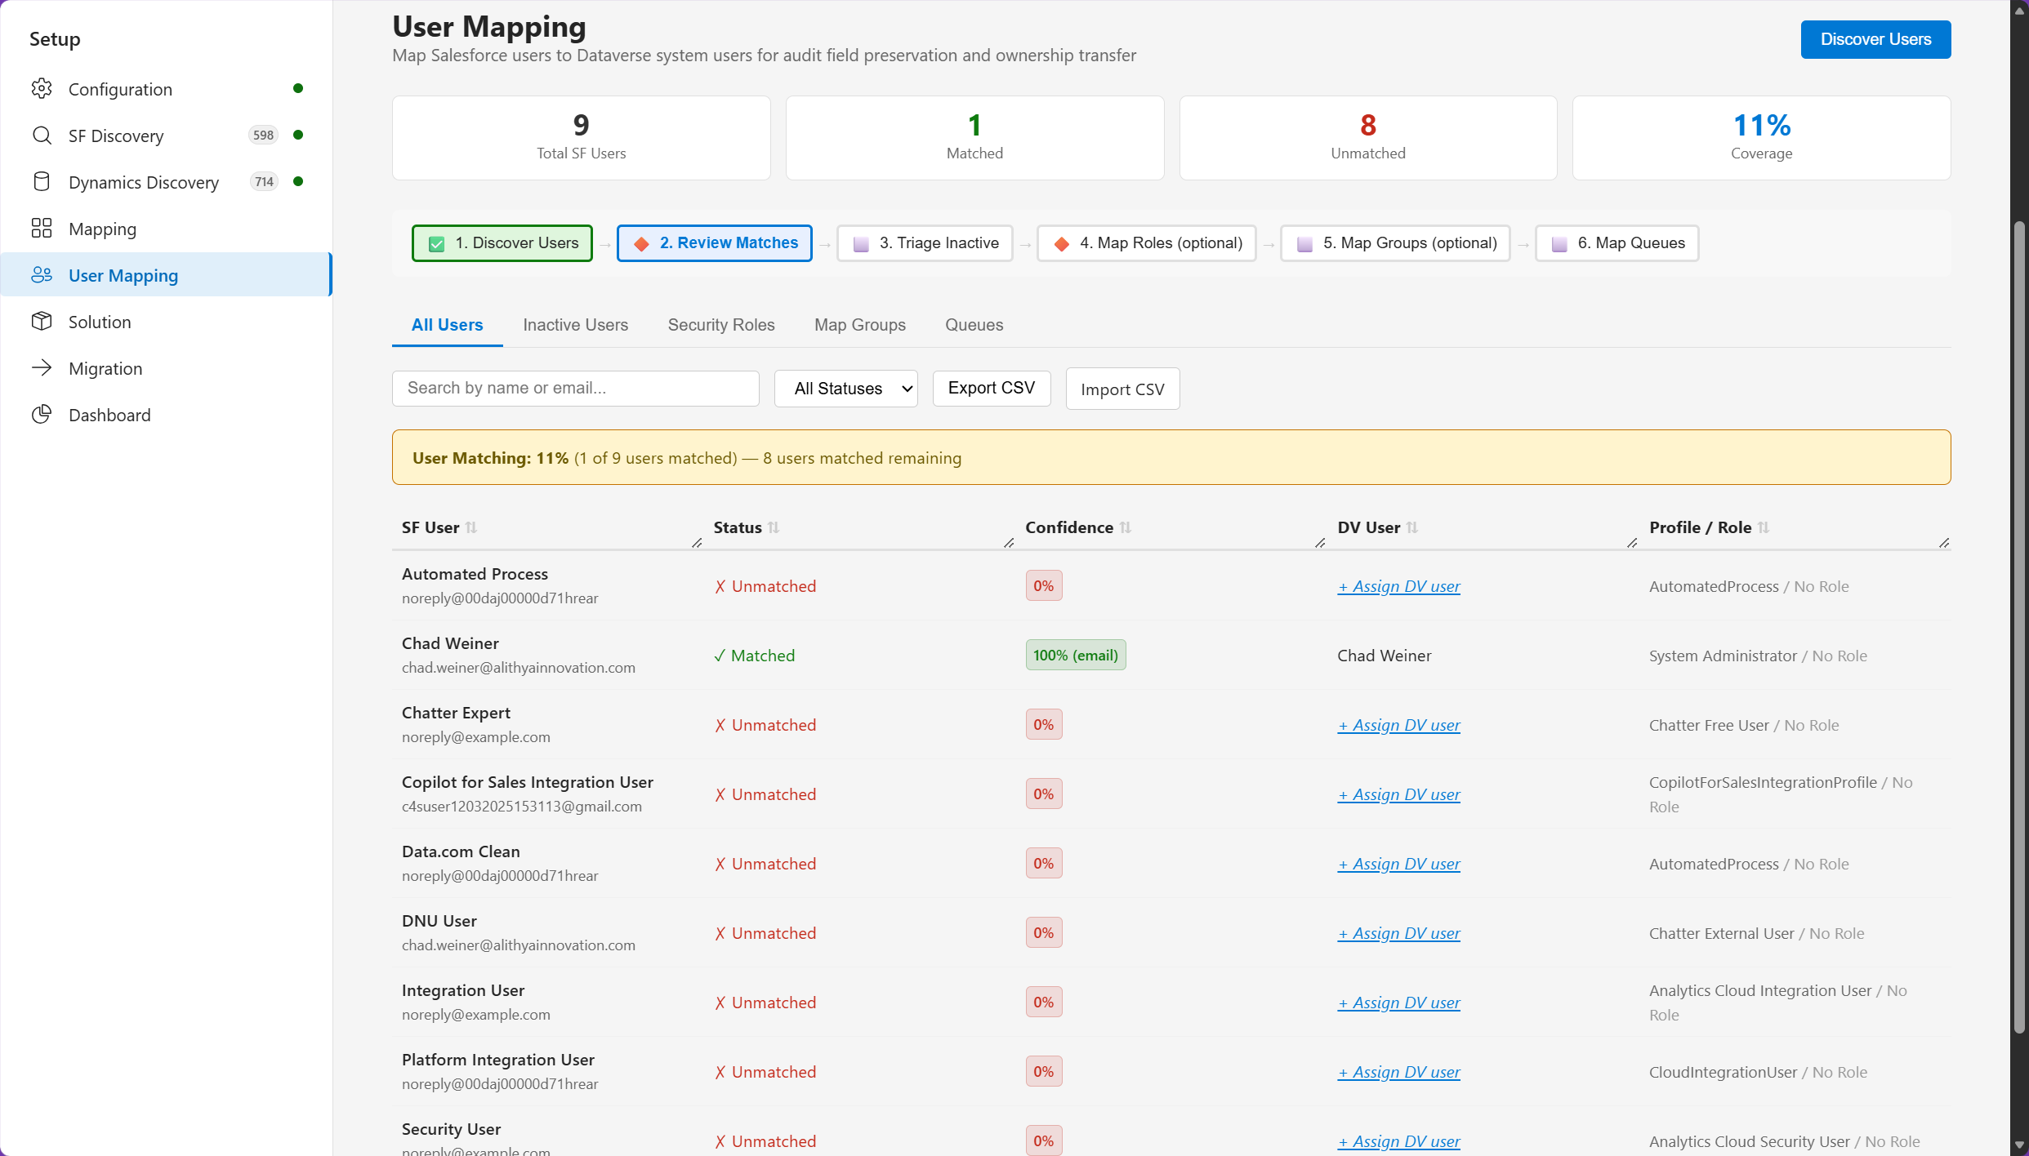
Task: Click the Export CSV button
Action: (992, 389)
